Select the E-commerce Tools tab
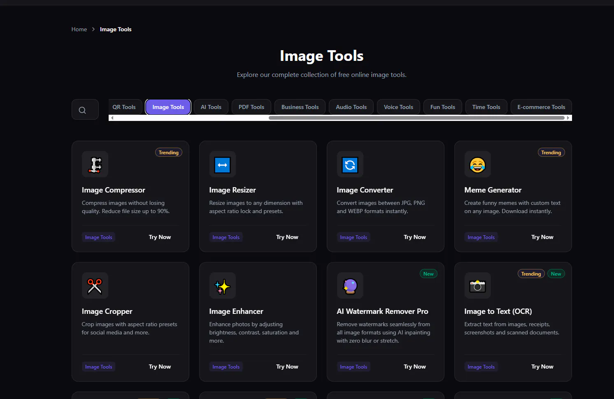Image resolution: width=614 pixels, height=399 pixels. [541, 107]
